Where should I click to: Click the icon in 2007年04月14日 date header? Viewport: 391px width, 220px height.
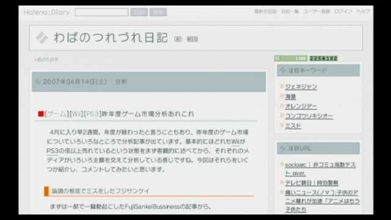coord(38,81)
